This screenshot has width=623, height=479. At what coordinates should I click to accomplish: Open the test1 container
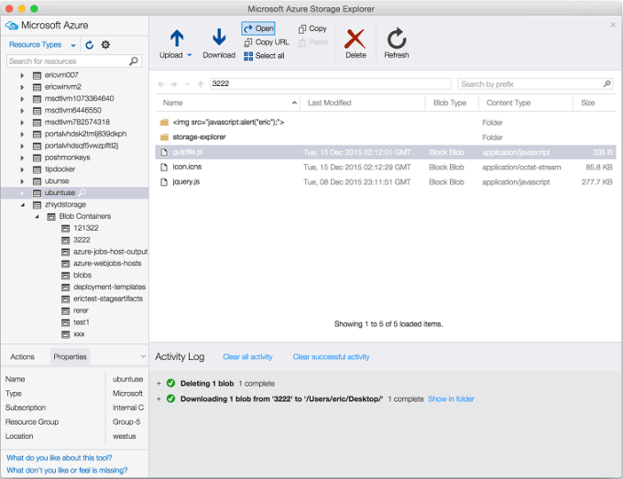(81, 322)
